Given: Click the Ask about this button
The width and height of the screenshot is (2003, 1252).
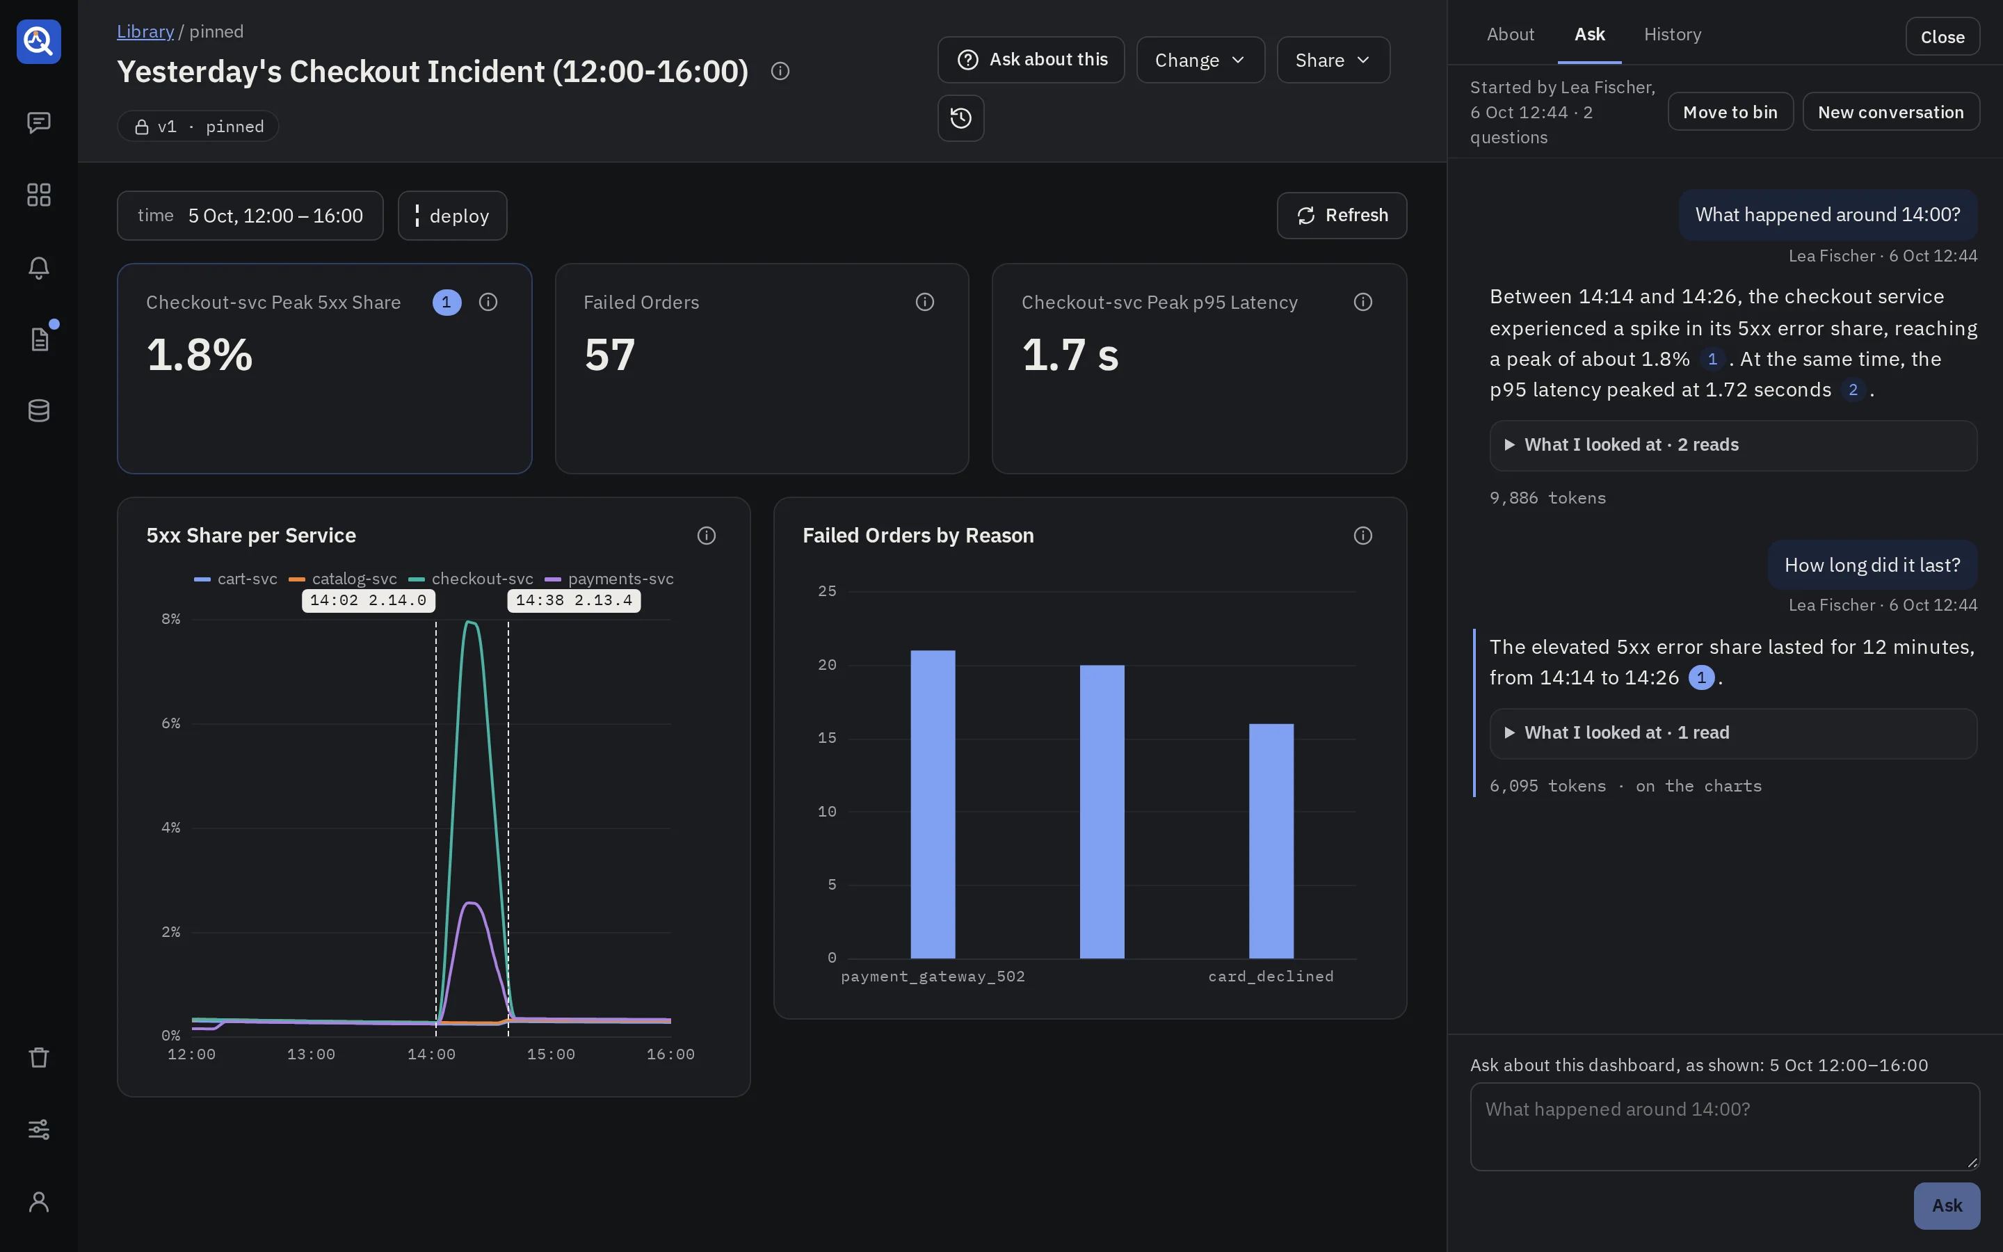Looking at the screenshot, I should coord(1031,60).
